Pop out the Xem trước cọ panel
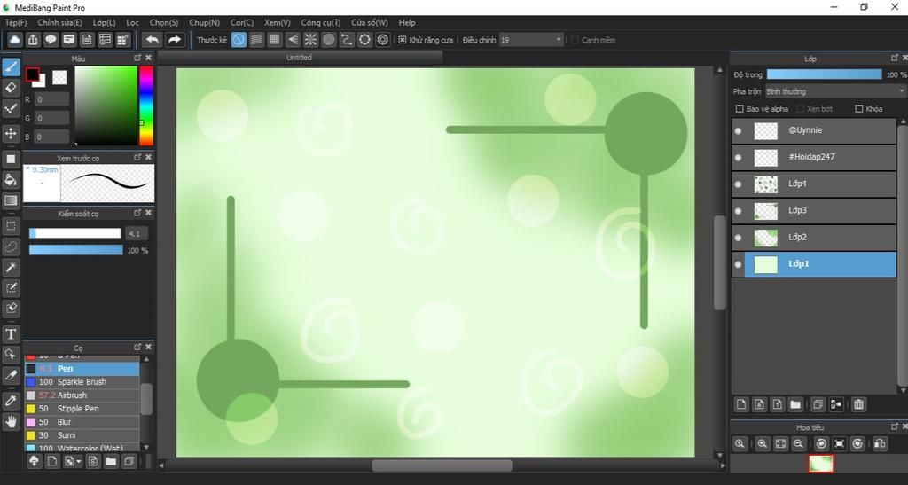 [137, 158]
